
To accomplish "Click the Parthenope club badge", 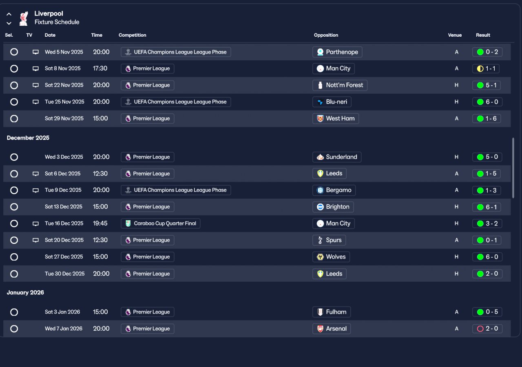I will pos(320,52).
